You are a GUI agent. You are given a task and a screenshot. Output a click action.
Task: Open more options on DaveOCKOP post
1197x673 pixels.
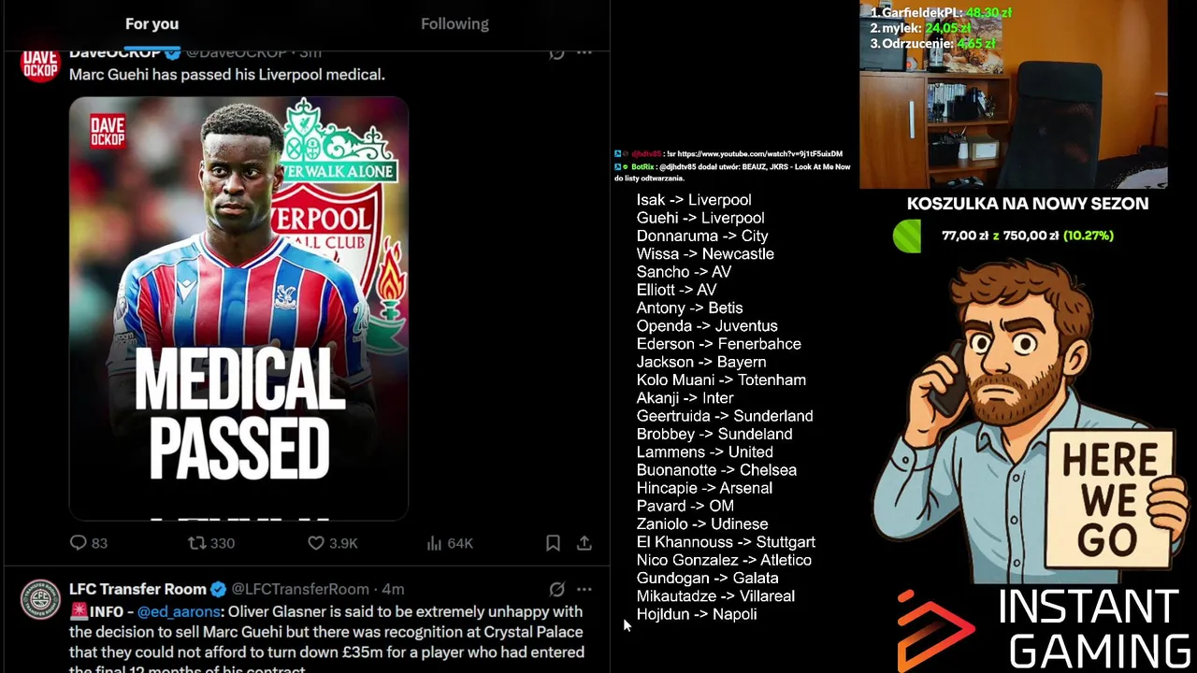584,53
